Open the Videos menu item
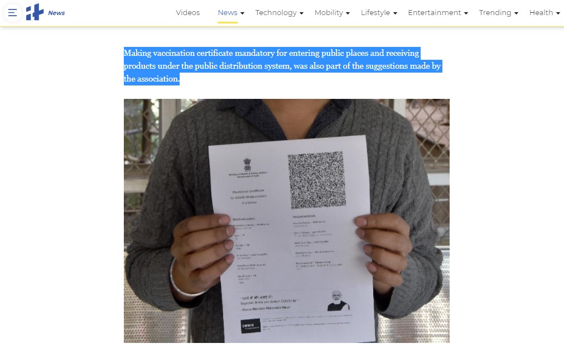564x348 pixels. pos(188,13)
